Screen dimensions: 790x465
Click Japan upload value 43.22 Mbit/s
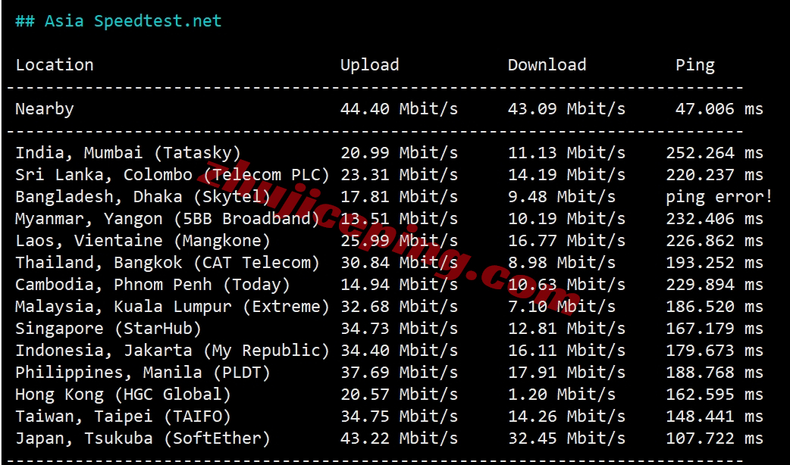tap(399, 438)
